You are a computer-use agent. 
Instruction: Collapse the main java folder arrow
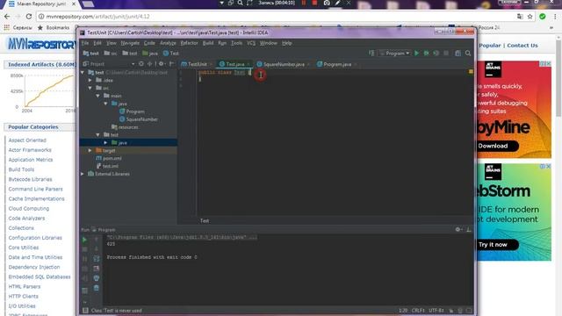(x=105, y=104)
